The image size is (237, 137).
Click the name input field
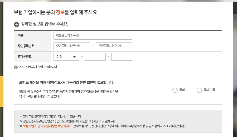coord(93,36)
